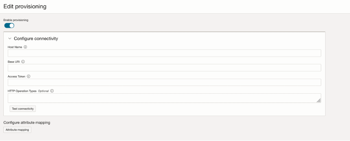Click the Enable provisioning label text
This screenshot has height=141, width=350.
[16, 20]
